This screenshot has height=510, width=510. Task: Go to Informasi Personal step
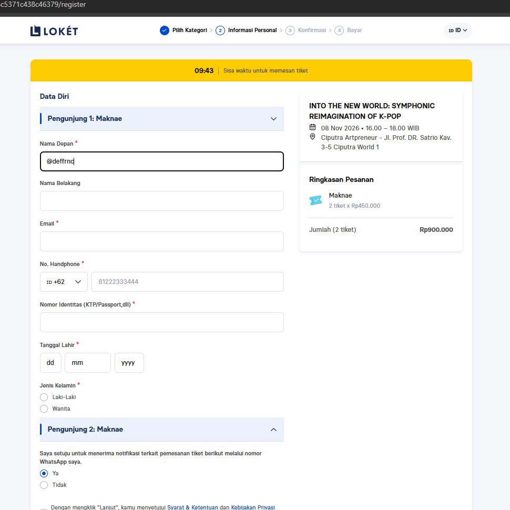252,30
